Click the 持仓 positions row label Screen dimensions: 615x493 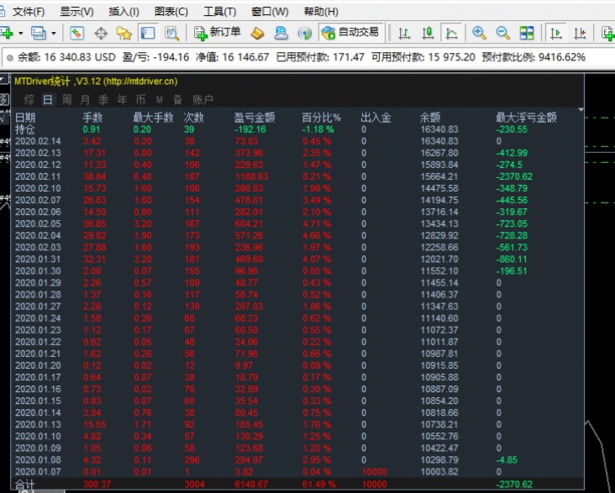coord(24,129)
